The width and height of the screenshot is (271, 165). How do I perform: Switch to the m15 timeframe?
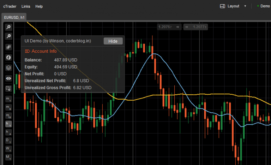[x=8, y=116]
